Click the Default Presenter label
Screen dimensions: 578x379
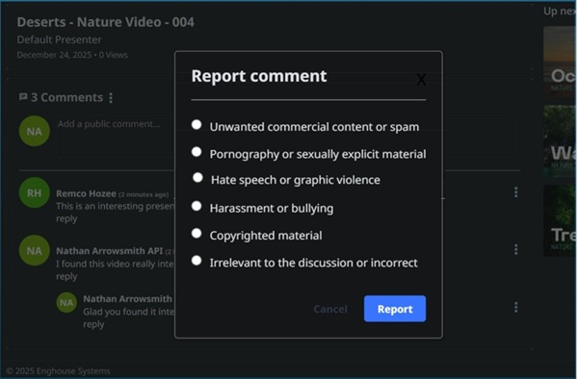point(59,39)
